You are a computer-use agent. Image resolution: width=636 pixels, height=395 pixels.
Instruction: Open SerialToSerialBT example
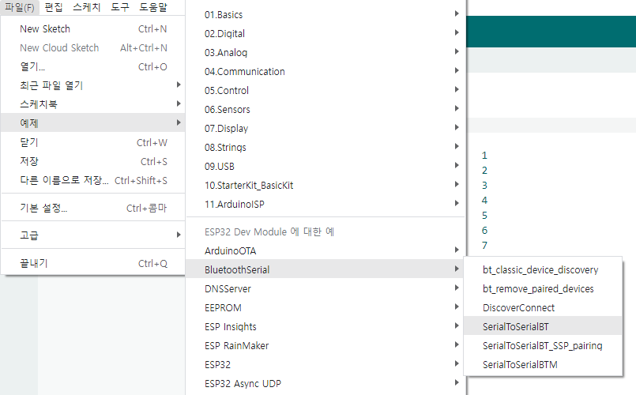(x=543, y=327)
